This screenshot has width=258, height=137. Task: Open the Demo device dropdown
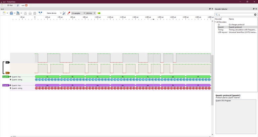pyautogui.click(x=53, y=13)
